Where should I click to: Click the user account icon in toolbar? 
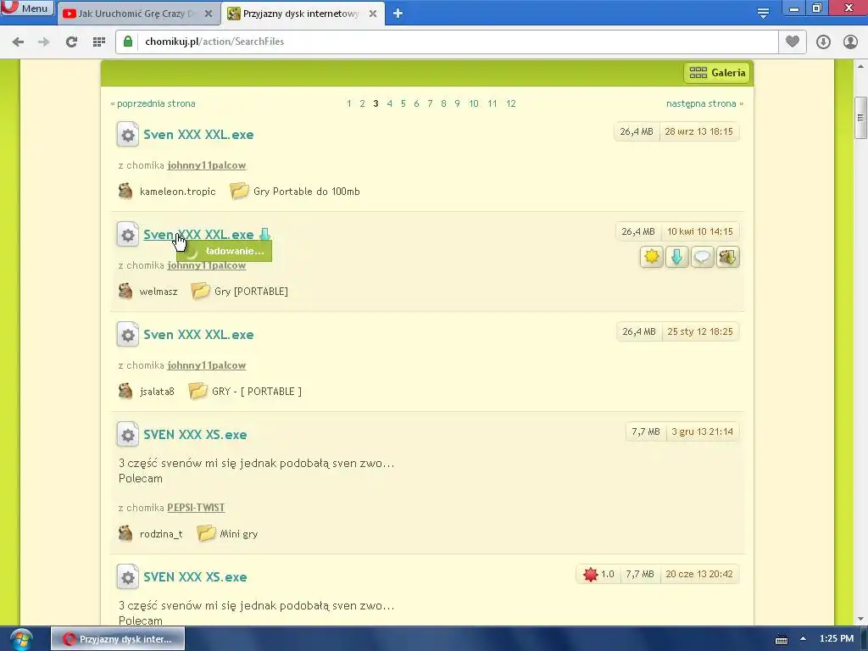tap(850, 42)
